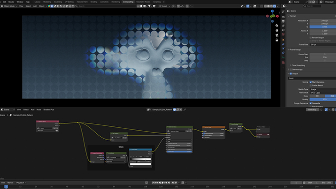Toggle the Overwrite checkbox

tap(310, 103)
